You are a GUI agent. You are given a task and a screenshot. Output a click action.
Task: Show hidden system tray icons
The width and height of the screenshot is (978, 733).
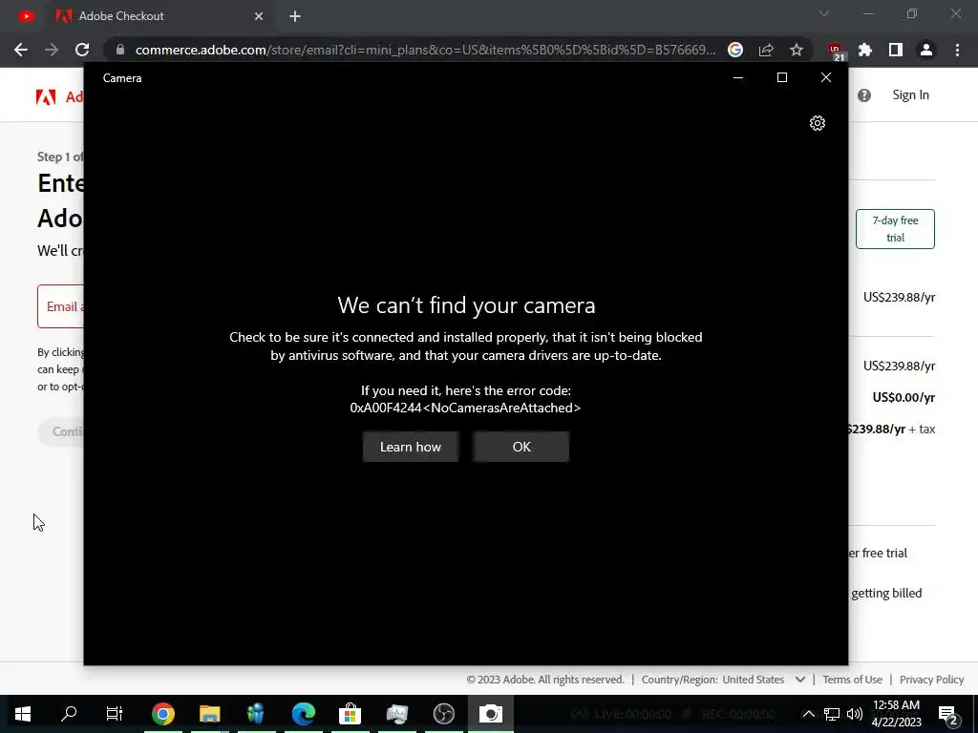point(808,714)
